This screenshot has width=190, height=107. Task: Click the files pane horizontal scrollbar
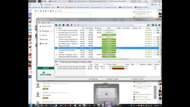101,77
